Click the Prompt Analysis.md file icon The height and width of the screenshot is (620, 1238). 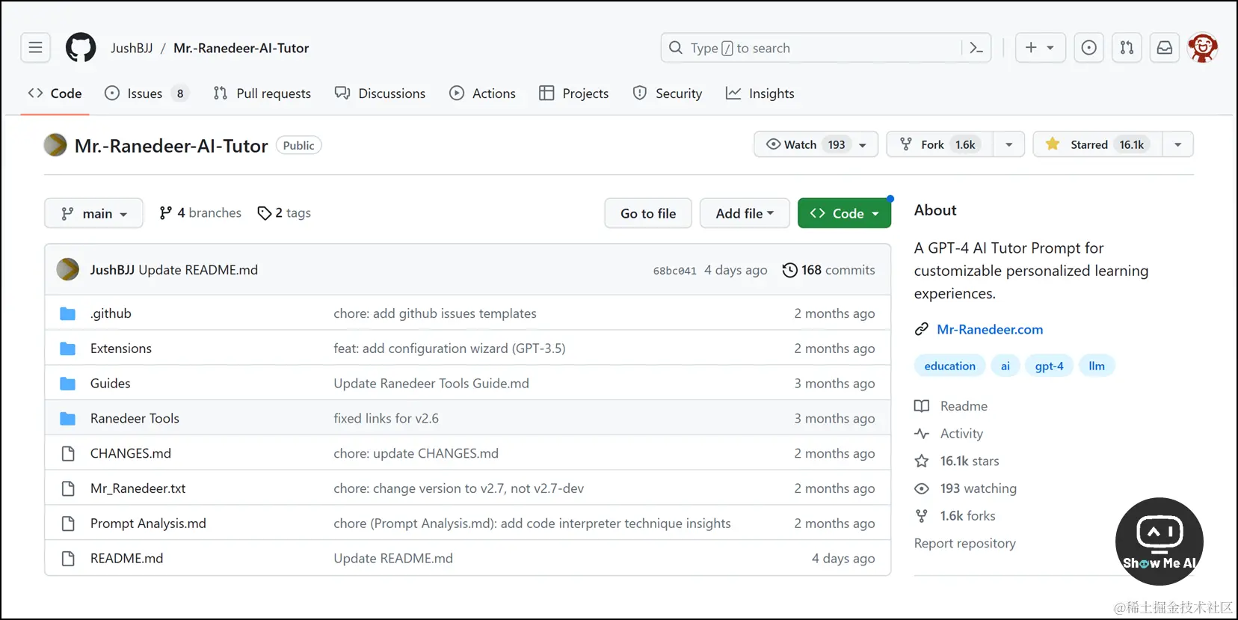(x=68, y=524)
